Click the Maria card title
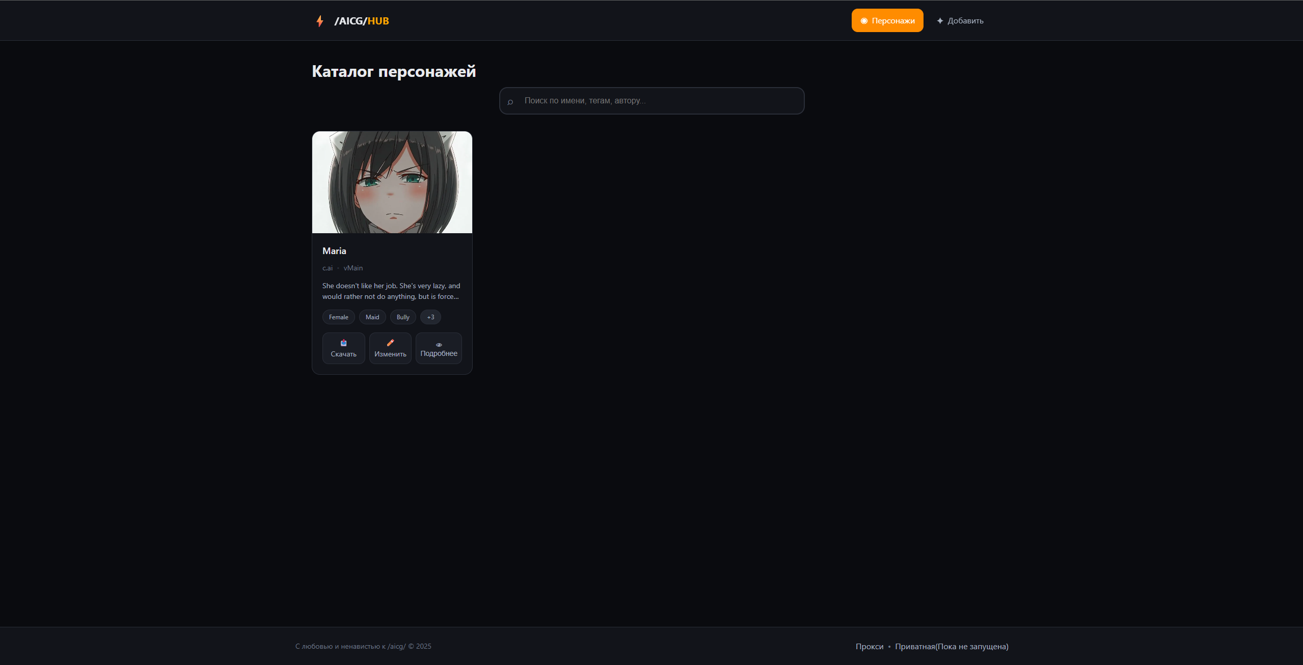The width and height of the screenshot is (1303, 665). (334, 251)
